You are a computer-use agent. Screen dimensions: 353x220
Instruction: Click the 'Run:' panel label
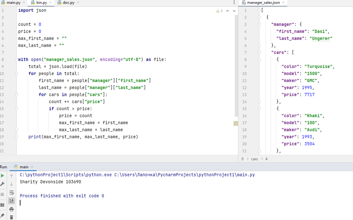tap(4, 167)
